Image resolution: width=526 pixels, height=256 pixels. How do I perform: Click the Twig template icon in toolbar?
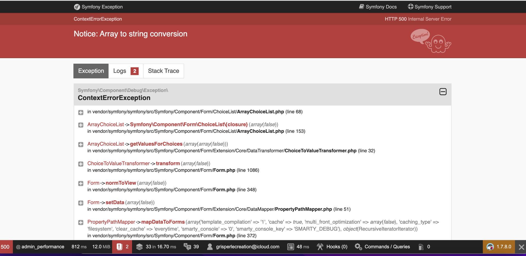tap(291, 247)
